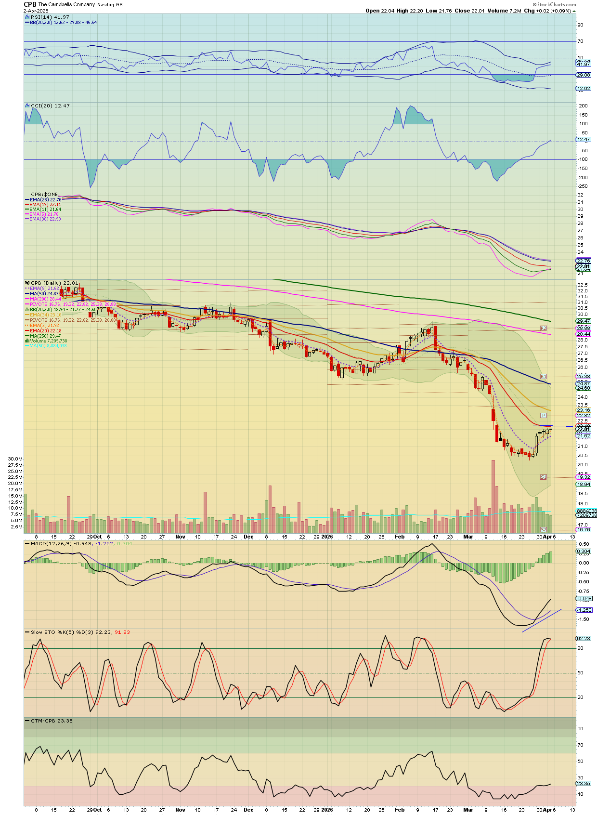
Task: Click the CPB ticker symbol heading
Action: point(30,4)
